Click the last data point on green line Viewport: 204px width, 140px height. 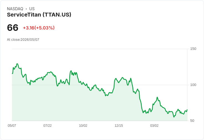coord(187,110)
